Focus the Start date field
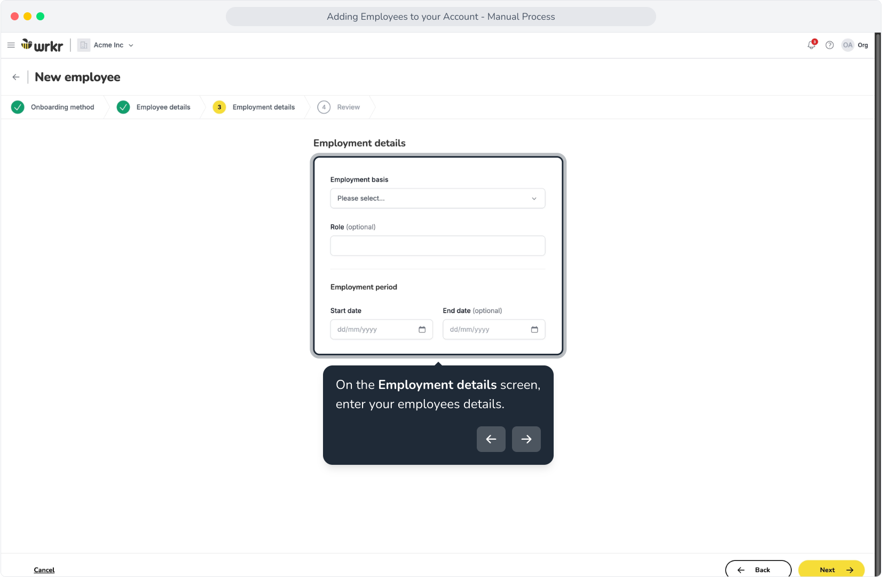882x577 pixels. click(382, 330)
